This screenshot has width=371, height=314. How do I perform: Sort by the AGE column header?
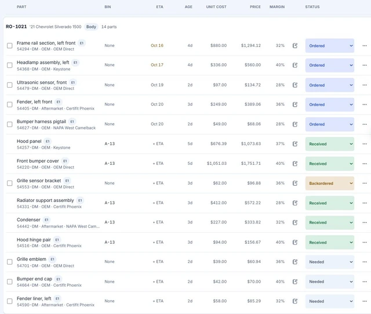point(188,7)
